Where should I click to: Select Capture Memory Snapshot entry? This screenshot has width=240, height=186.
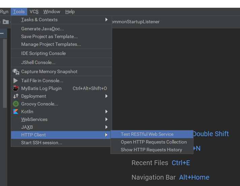[x=61, y=71]
